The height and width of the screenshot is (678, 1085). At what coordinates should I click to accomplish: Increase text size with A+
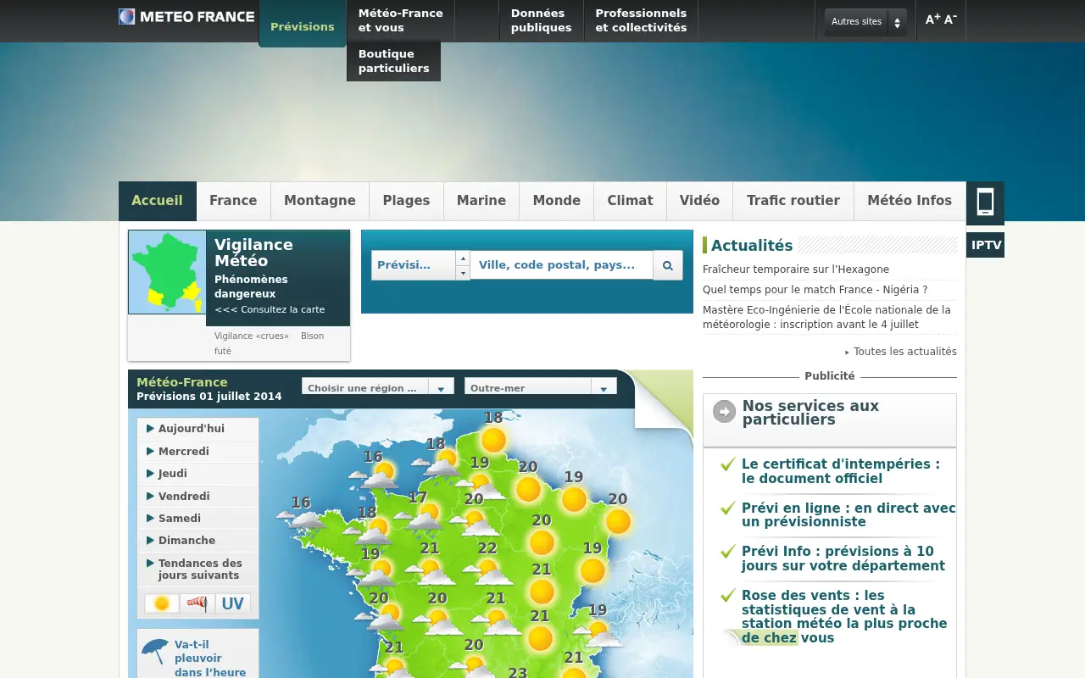[932, 19]
